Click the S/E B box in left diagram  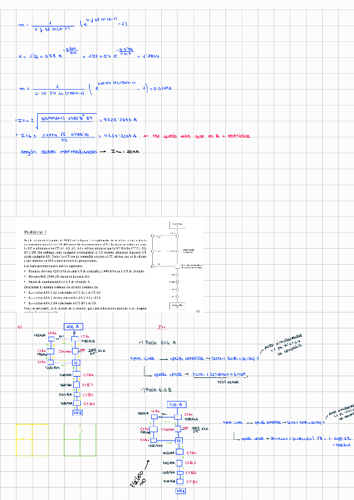(x=77, y=413)
